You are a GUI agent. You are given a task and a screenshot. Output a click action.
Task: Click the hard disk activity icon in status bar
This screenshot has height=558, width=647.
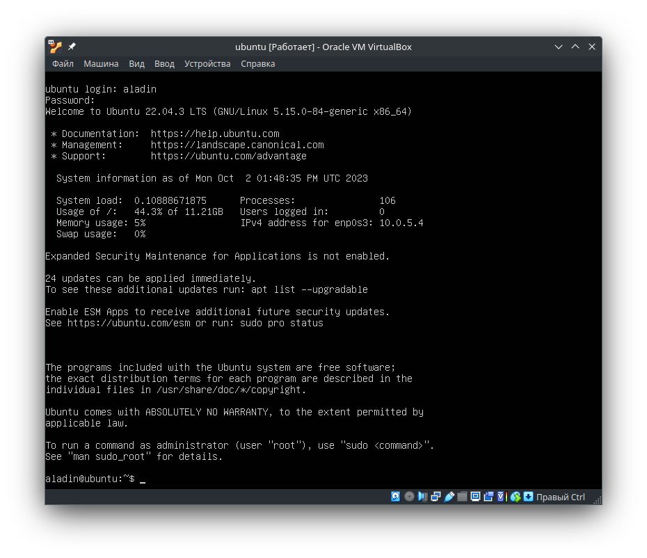pos(395,497)
